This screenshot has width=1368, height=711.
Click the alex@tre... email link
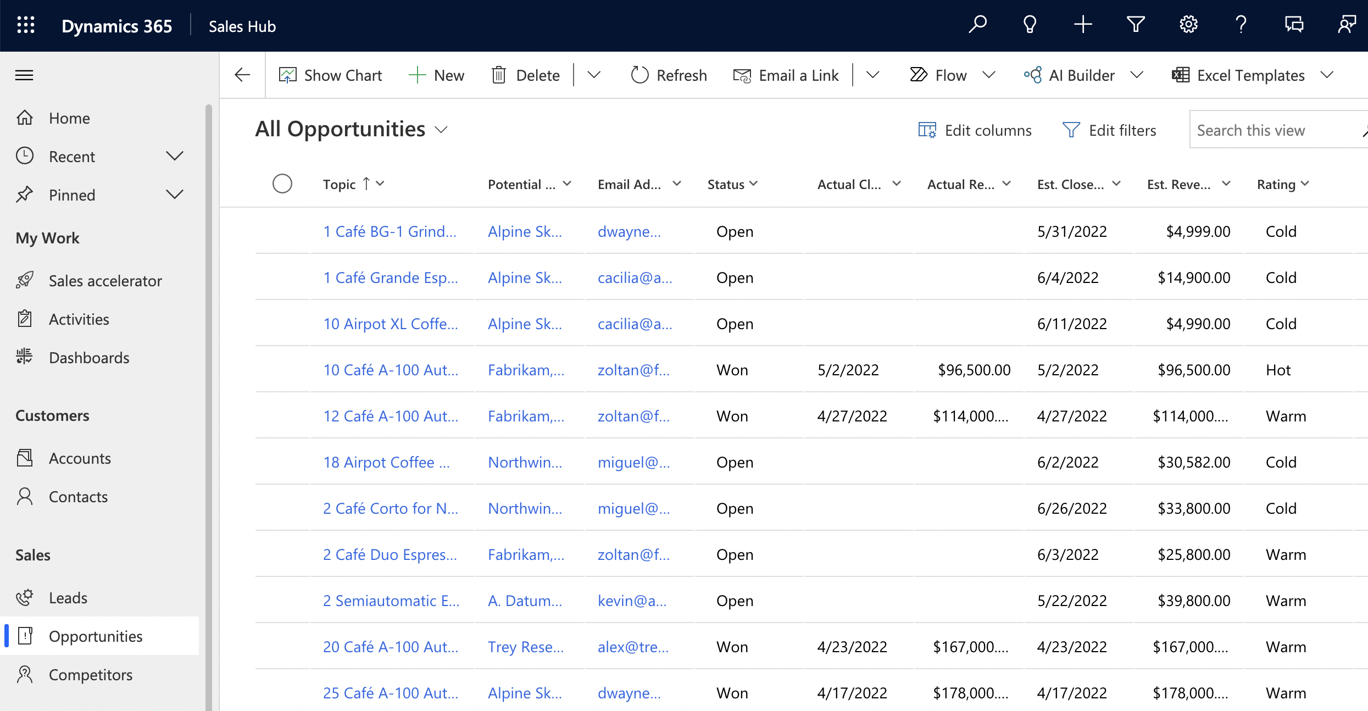(x=633, y=647)
